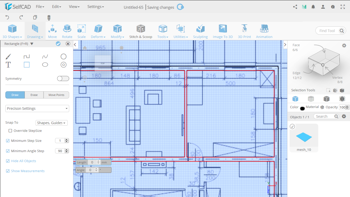Open the Edit menu
350x197 pixels.
tap(56, 7)
